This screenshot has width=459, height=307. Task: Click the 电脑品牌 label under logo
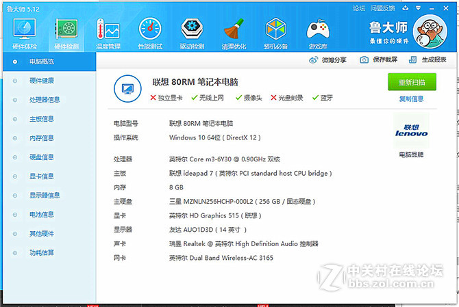pos(411,155)
